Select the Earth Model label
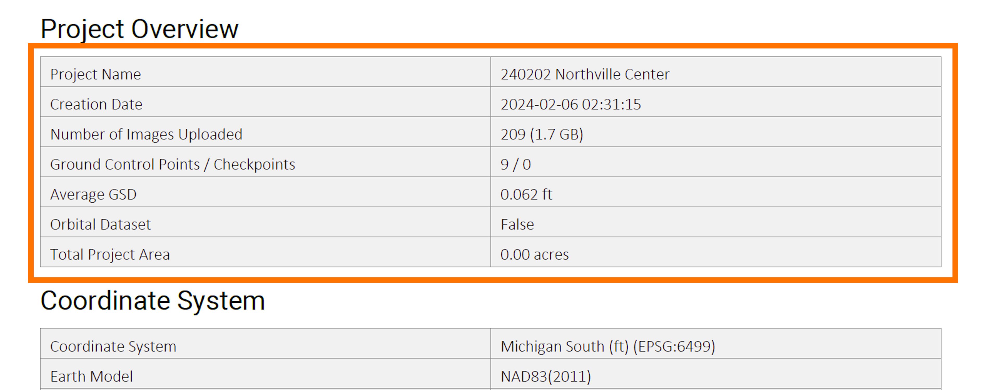The height and width of the screenshot is (390, 1001). pos(91,376)
